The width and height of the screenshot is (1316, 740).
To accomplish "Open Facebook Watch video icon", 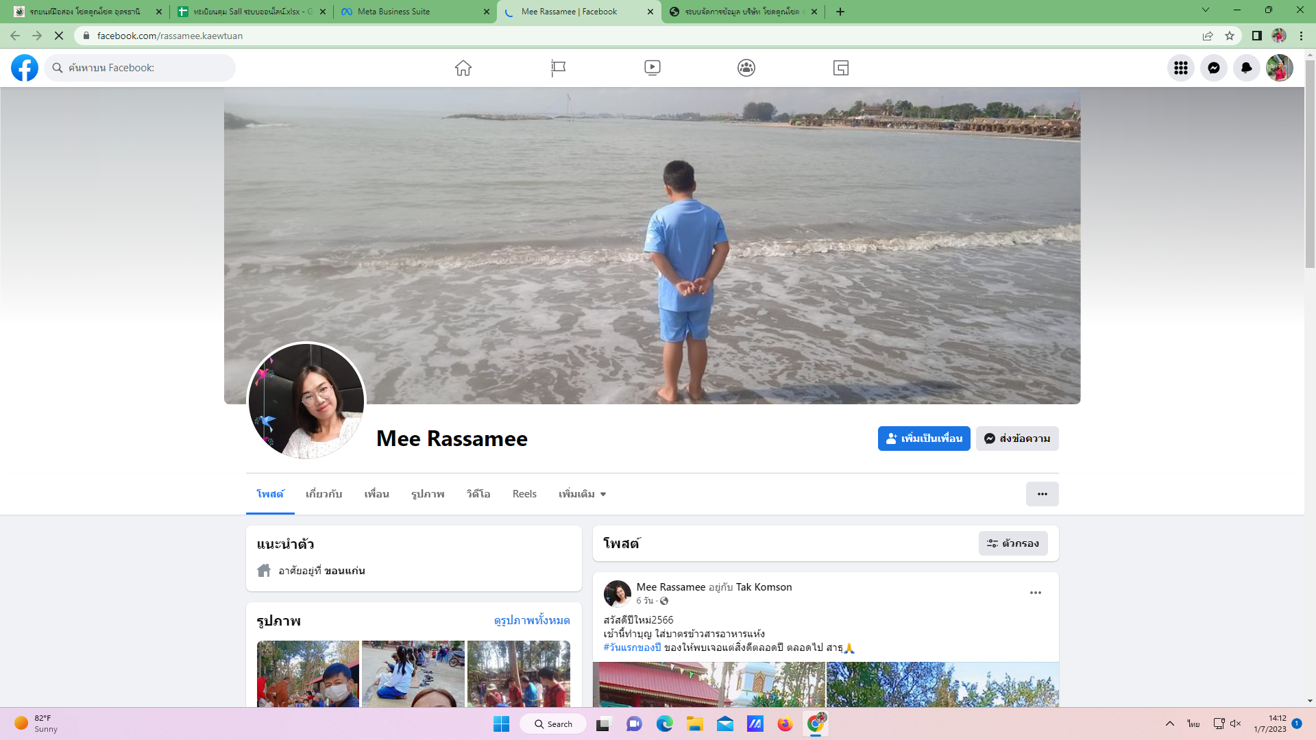I will coord(652,68).
